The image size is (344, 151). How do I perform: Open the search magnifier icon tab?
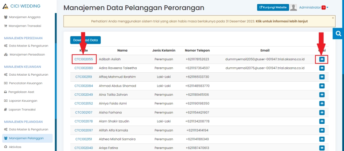coord(339,34)
